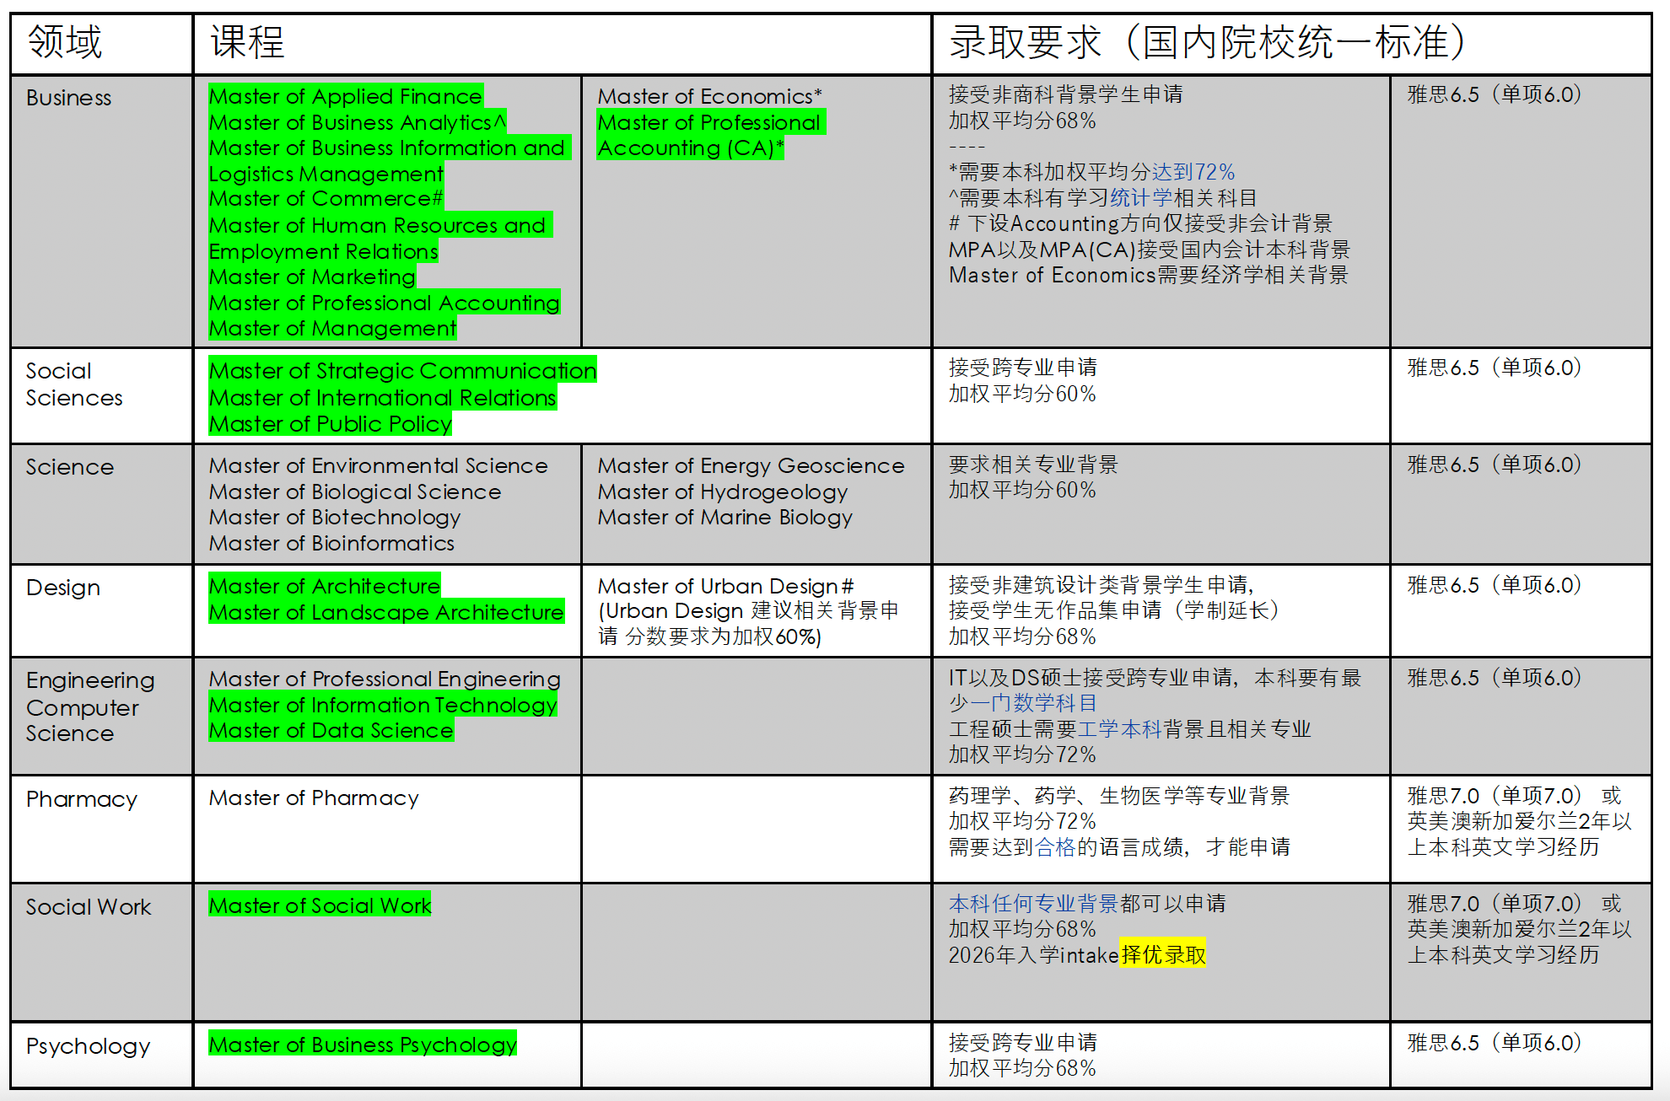Select Master of Professional Accounting (CA) entry
Viewport: 1670px width, 1101px height.
point(711,135)
